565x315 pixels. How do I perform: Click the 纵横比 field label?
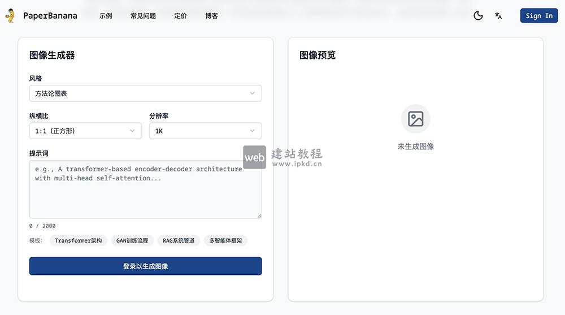38,116
